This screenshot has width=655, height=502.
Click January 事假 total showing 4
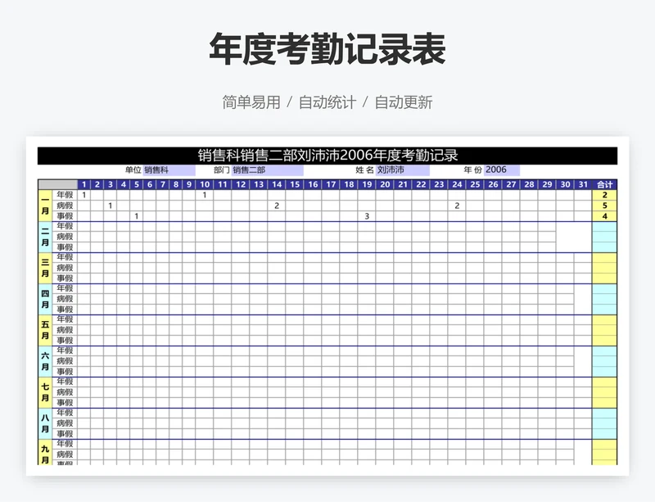604,216
